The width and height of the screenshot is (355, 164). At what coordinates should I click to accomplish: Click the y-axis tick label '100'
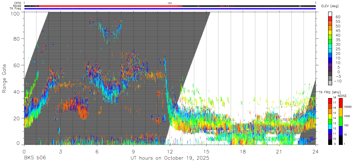[16, 13]
